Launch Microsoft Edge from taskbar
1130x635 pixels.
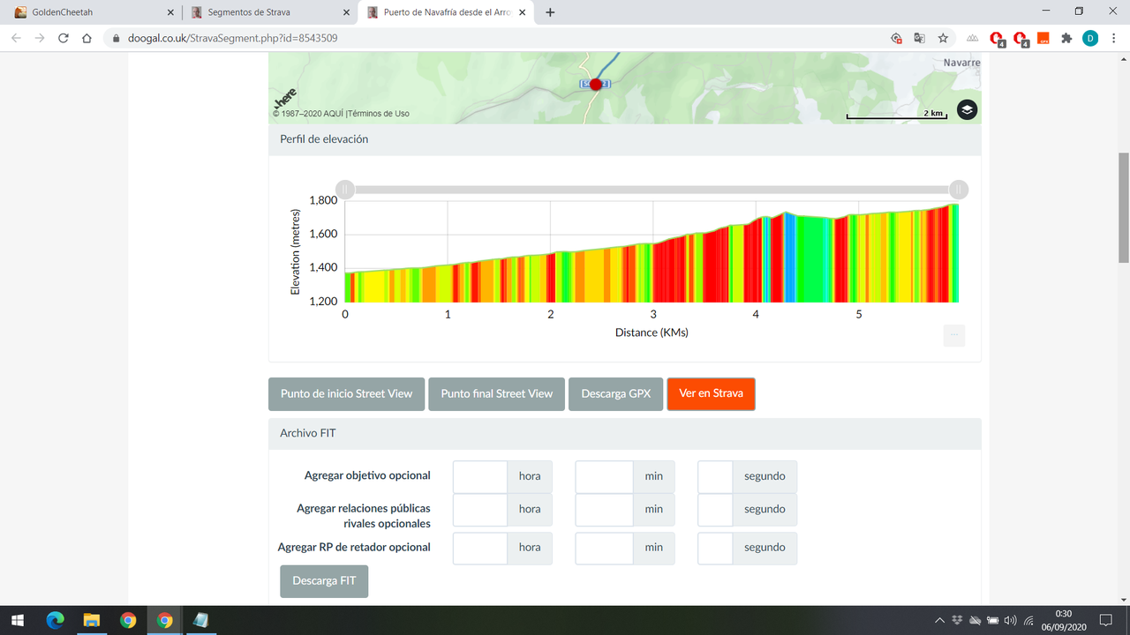pos(55,620)
